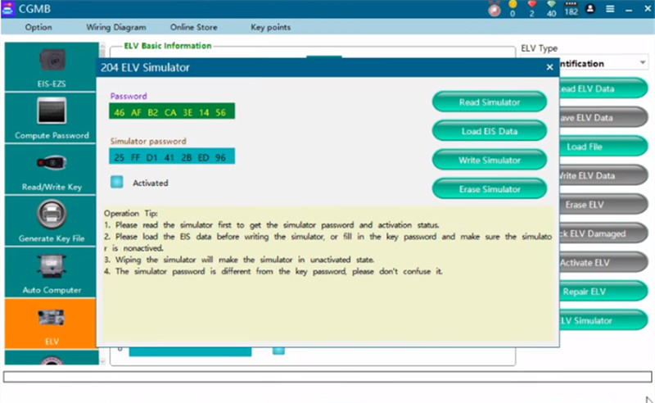
Task: Toggle the Activated checkbox
Action: 117,183
